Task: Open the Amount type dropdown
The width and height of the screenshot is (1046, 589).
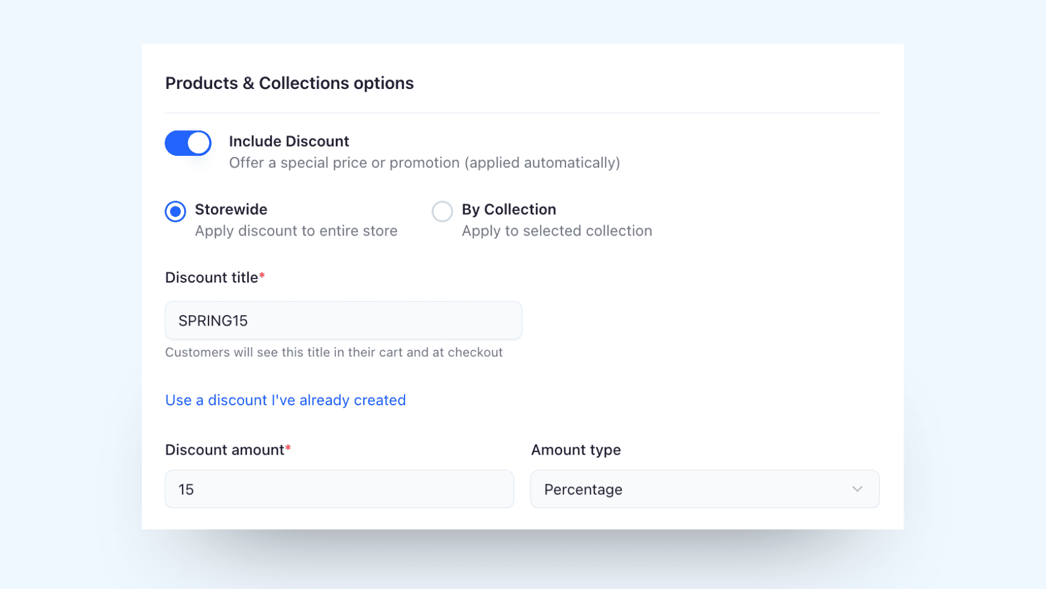Action: pos(704,489)
